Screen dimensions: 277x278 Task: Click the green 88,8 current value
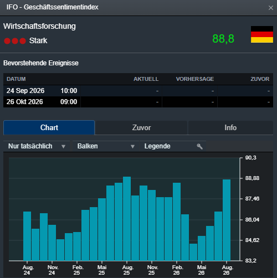click(x=223, y=39)
